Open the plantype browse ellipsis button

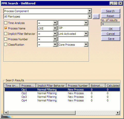(x=96, y=17)
